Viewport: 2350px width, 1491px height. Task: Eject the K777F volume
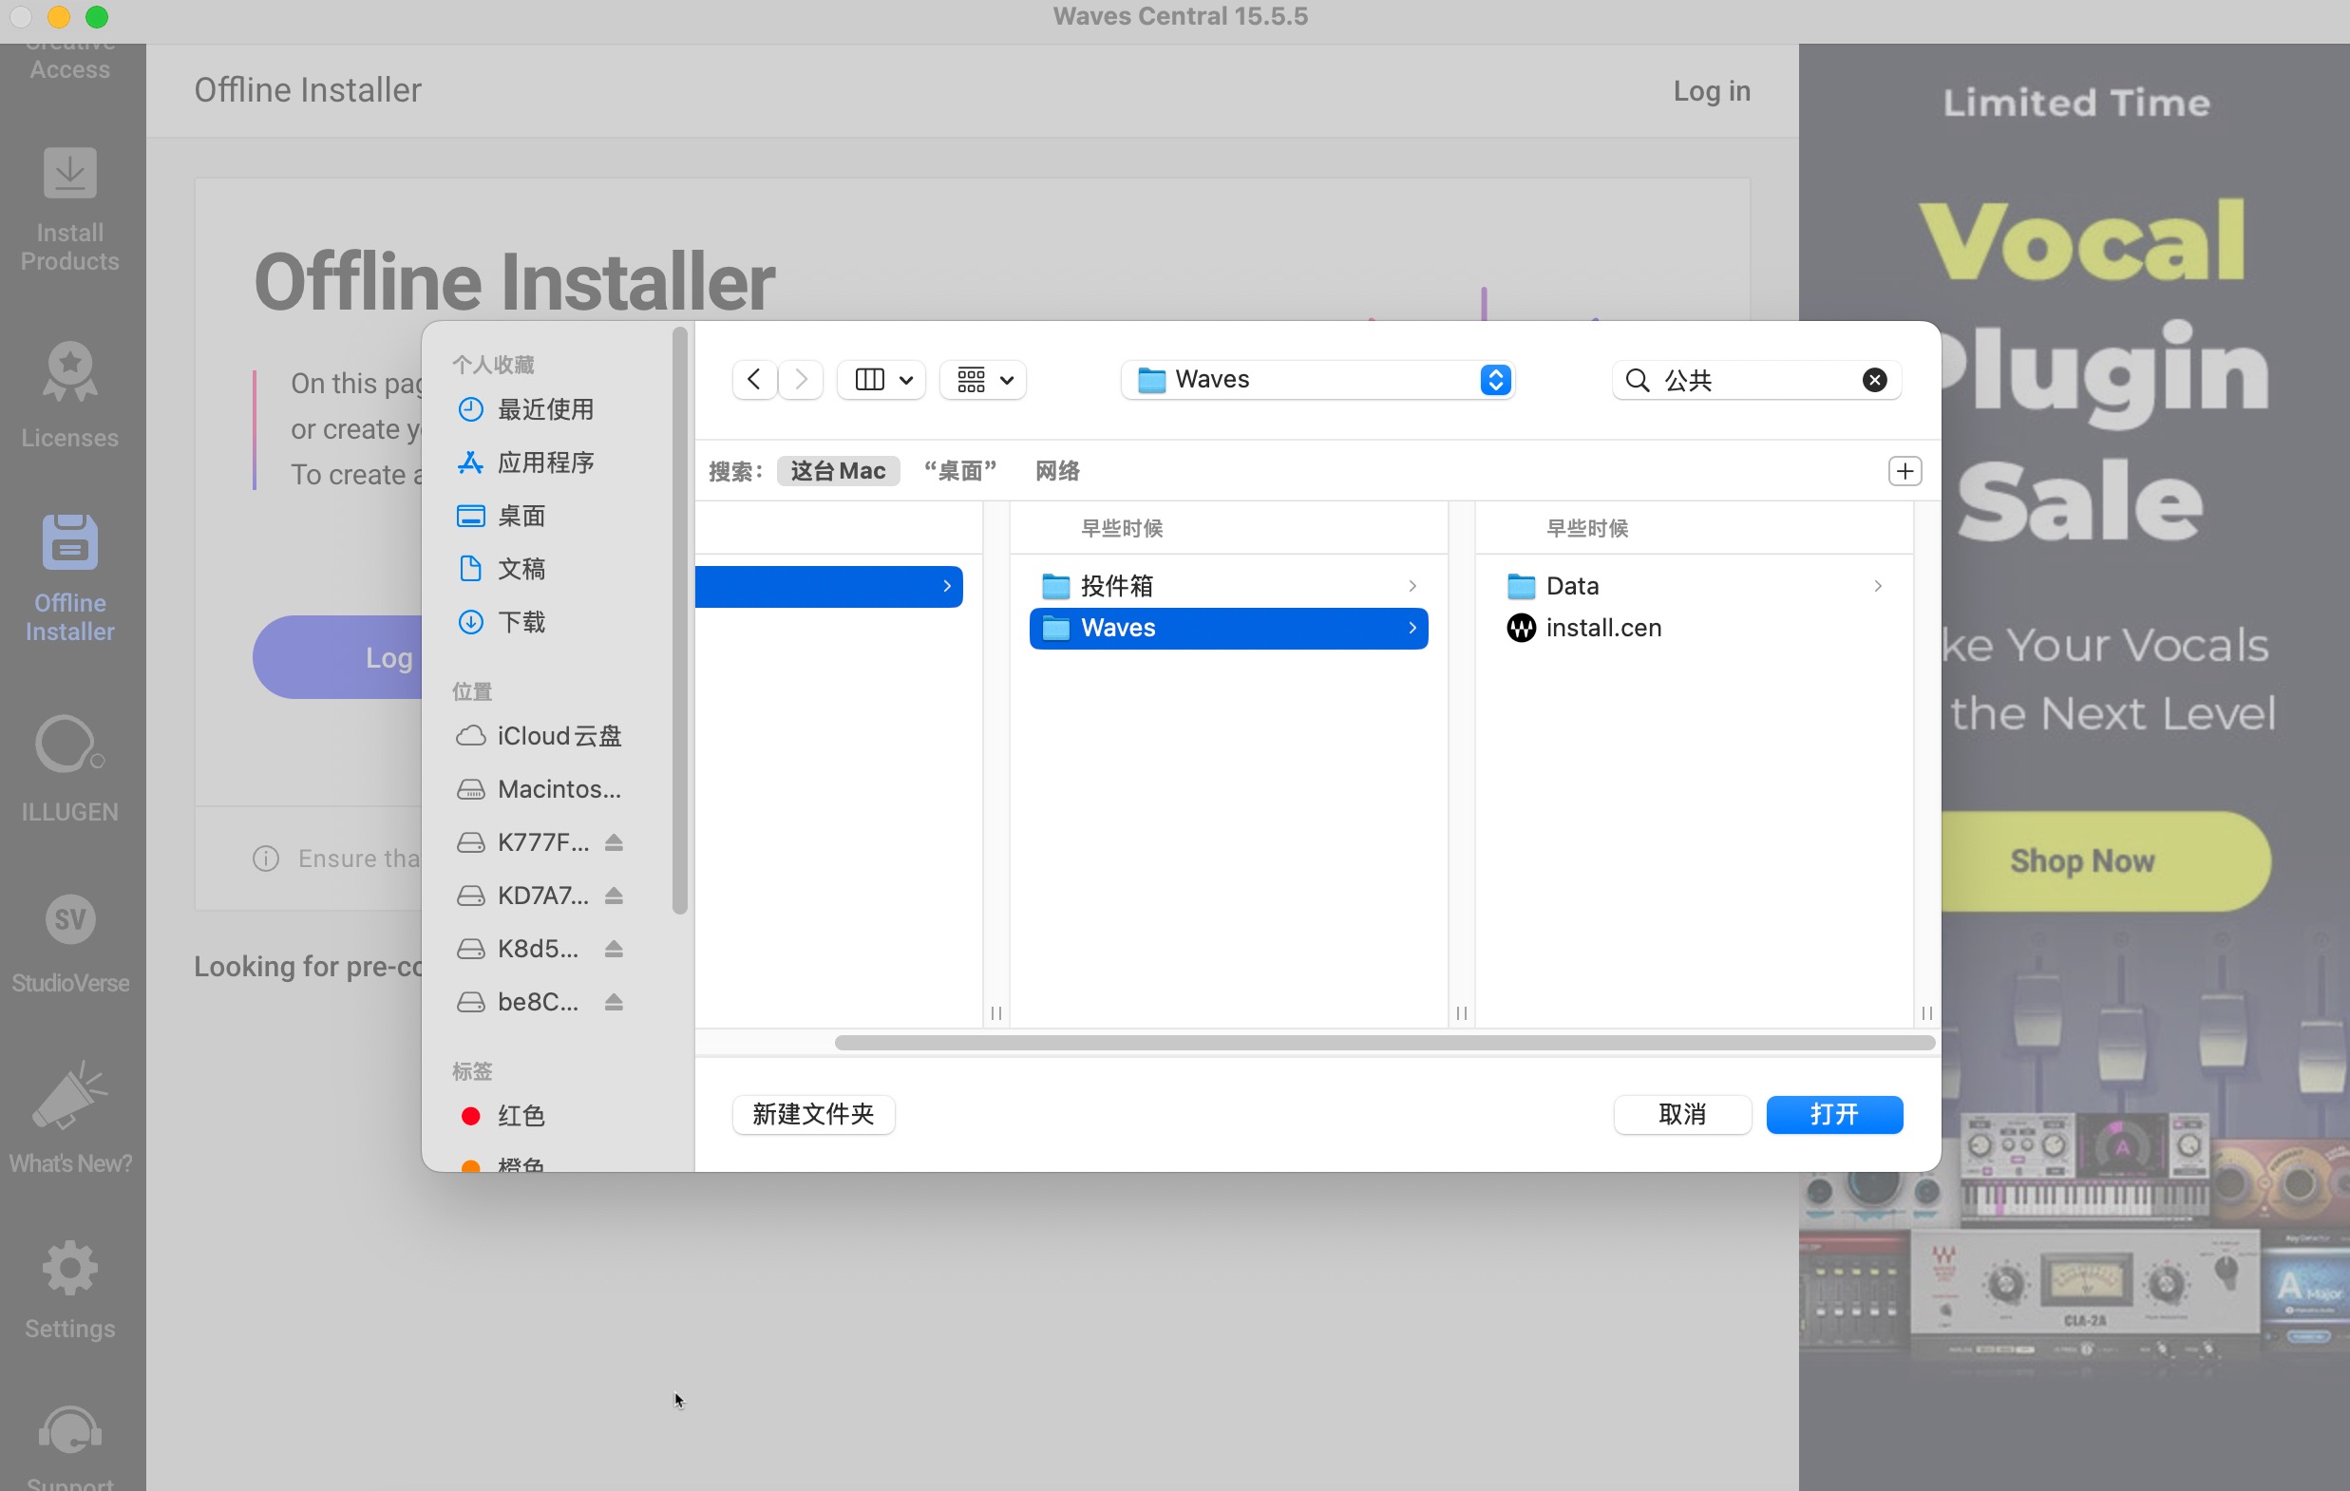pyautogui.click(x=614, y=842)
